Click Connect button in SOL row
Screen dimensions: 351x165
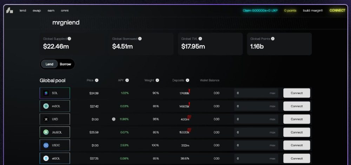297,93
